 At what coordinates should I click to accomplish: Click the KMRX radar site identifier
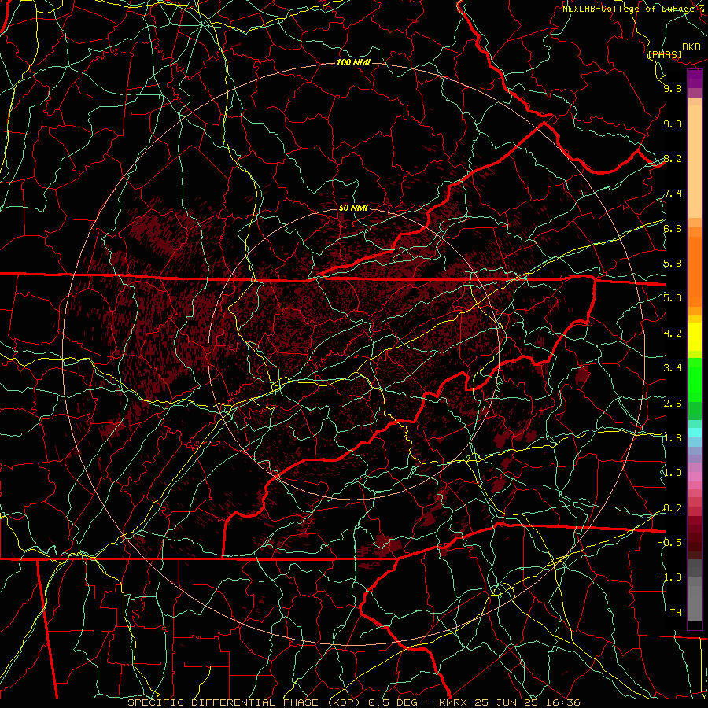pyautogui.click(x=453, y=702)
